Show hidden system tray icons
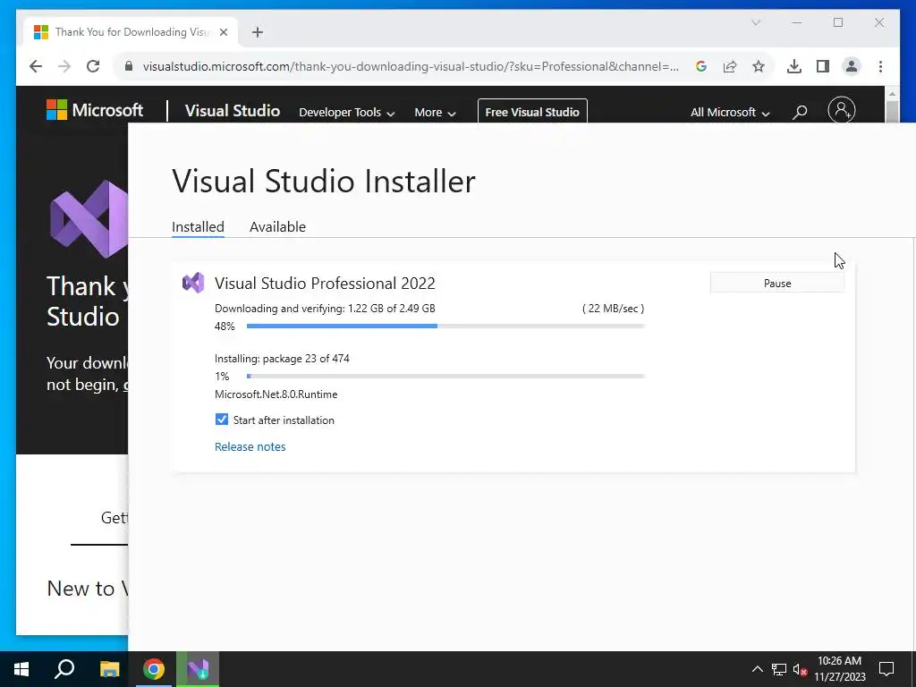The image size is (916, 687). coord(757,669)
